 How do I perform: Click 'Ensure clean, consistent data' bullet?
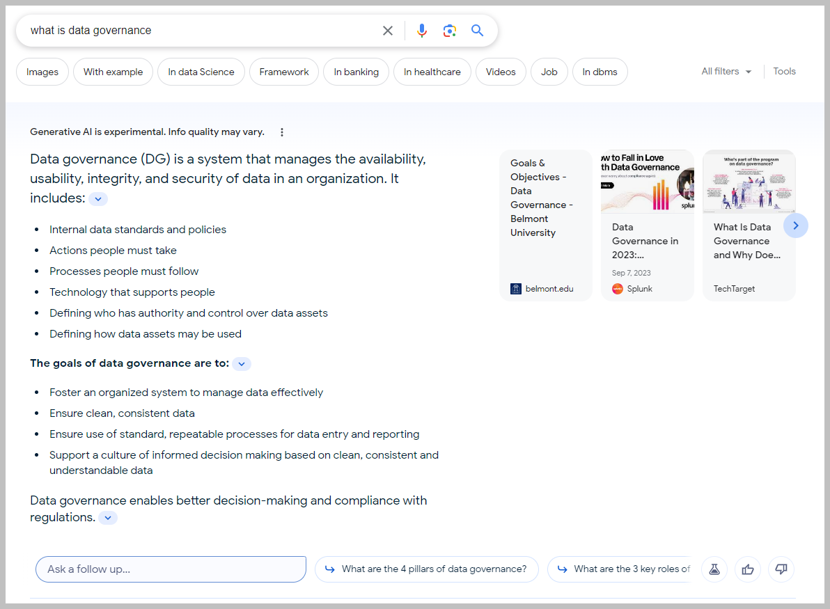click(x=122, y=413)
